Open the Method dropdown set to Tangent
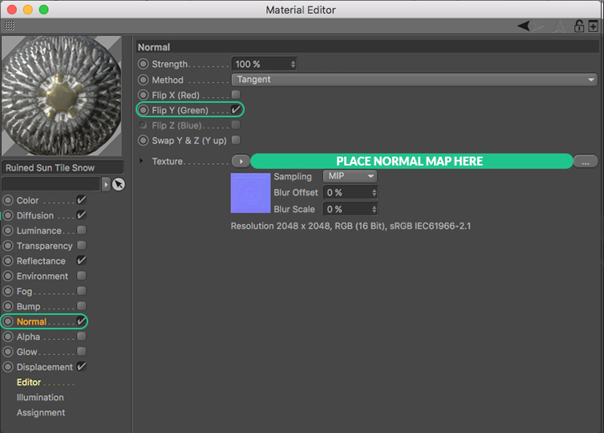Screen dimensions: 604x433 click(415, 80)
